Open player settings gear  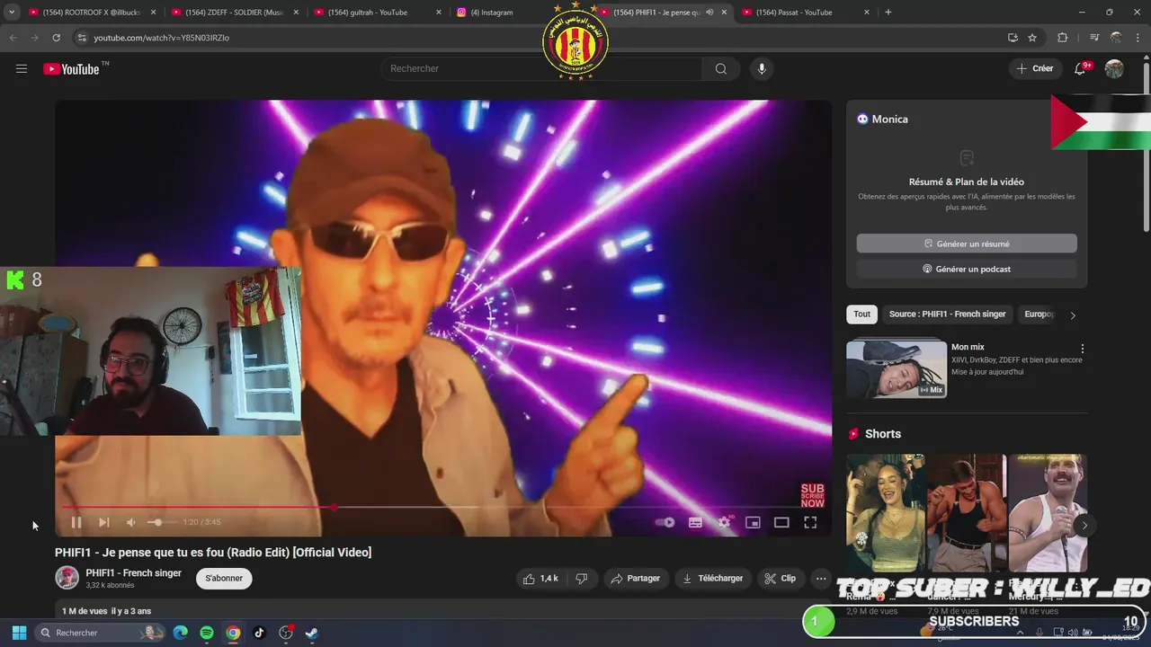point(724,522)
